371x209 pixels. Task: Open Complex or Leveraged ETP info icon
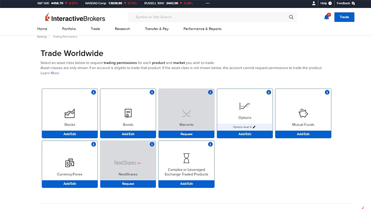pos(210,144)
